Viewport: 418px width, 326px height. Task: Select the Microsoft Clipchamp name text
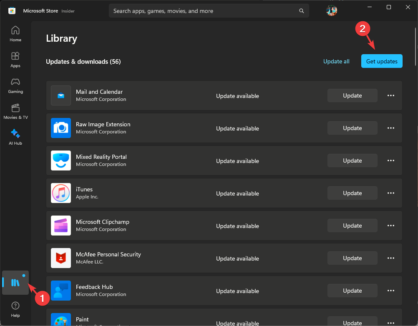click(103, 222)
